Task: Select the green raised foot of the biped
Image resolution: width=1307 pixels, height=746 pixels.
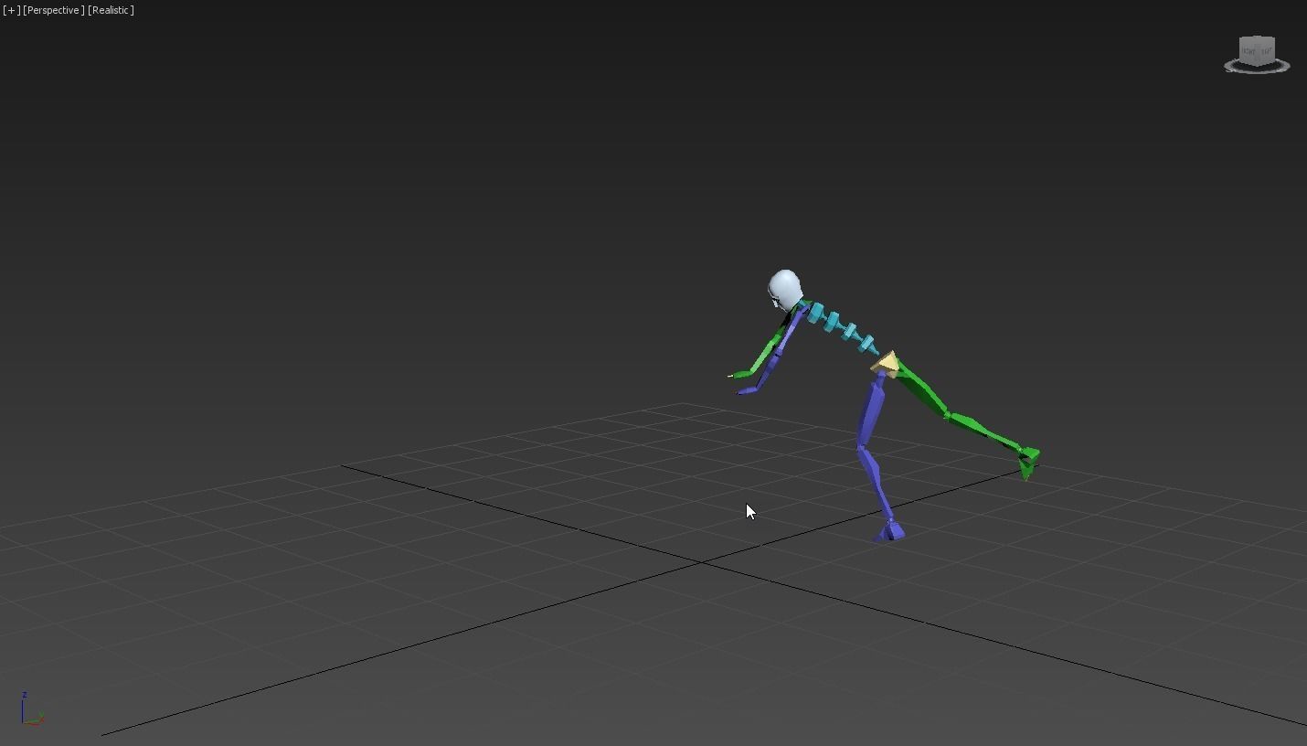Action: 1028,462
